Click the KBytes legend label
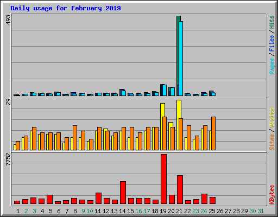 (x=272, y=195)
